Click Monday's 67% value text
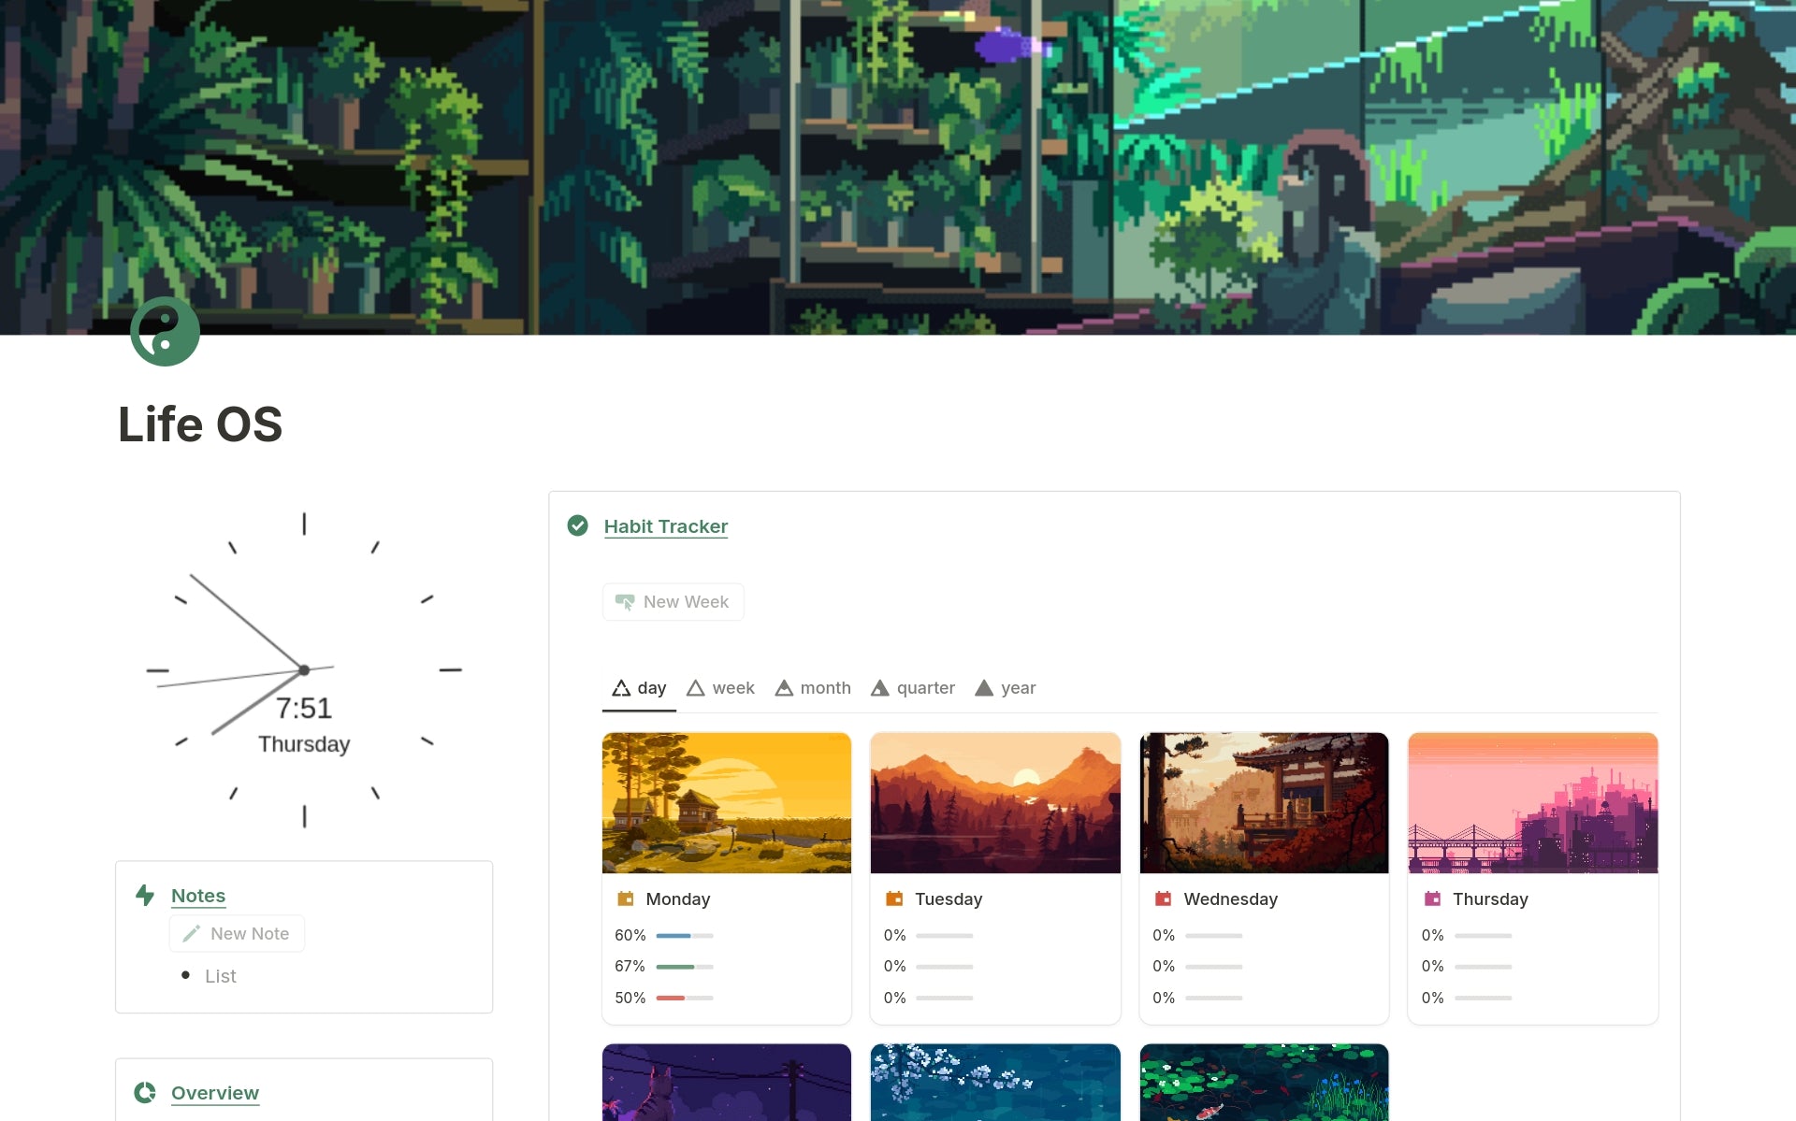The width and height of the screenshot is (1796, 1121). pos(630,967)
